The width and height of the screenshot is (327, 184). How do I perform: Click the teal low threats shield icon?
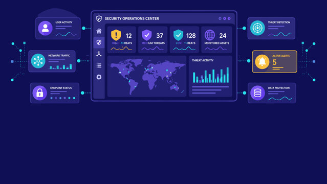click(178, 35)
